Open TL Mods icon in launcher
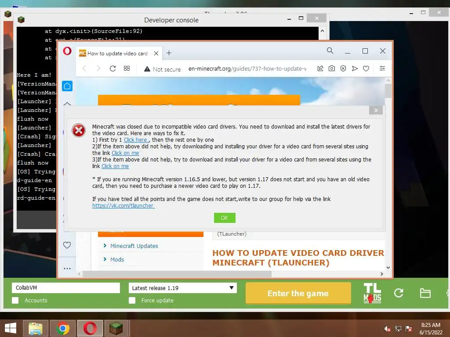This screenshot has width=450, height=337. tap(372, 293)
